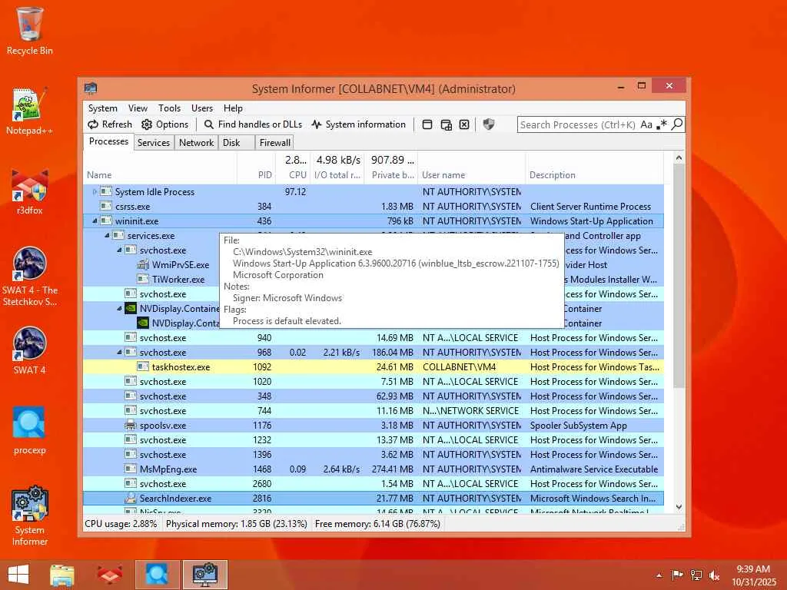Click the search magnifier icon

[x=677, y=124]
